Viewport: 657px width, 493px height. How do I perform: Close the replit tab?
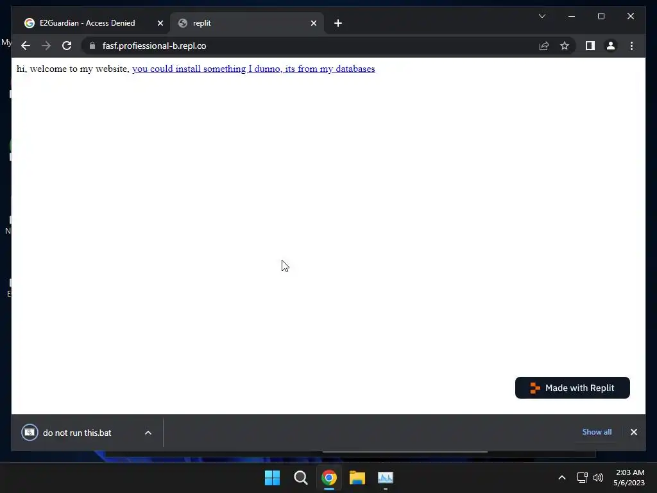point(313,23)
